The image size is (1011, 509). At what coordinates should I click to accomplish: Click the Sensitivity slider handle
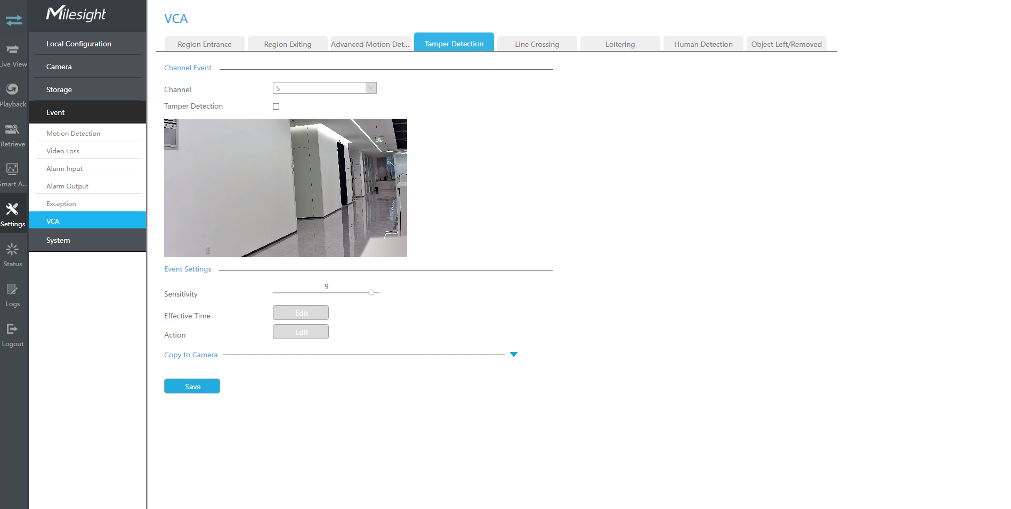[x=371, y=292]
